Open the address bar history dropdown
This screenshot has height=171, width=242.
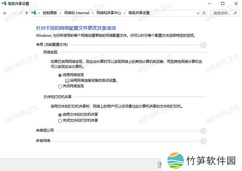click(197, 13)
